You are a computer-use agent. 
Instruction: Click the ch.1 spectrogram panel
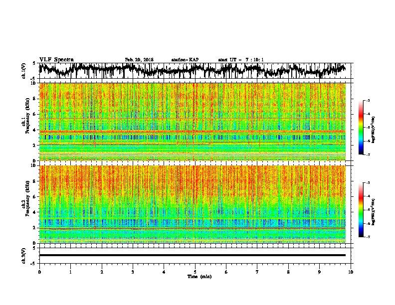(x=193, y=122)
